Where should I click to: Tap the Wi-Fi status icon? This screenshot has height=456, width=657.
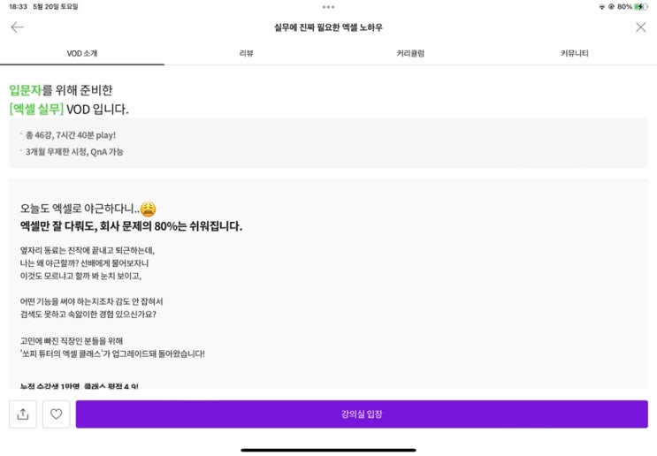pos(601,6)
